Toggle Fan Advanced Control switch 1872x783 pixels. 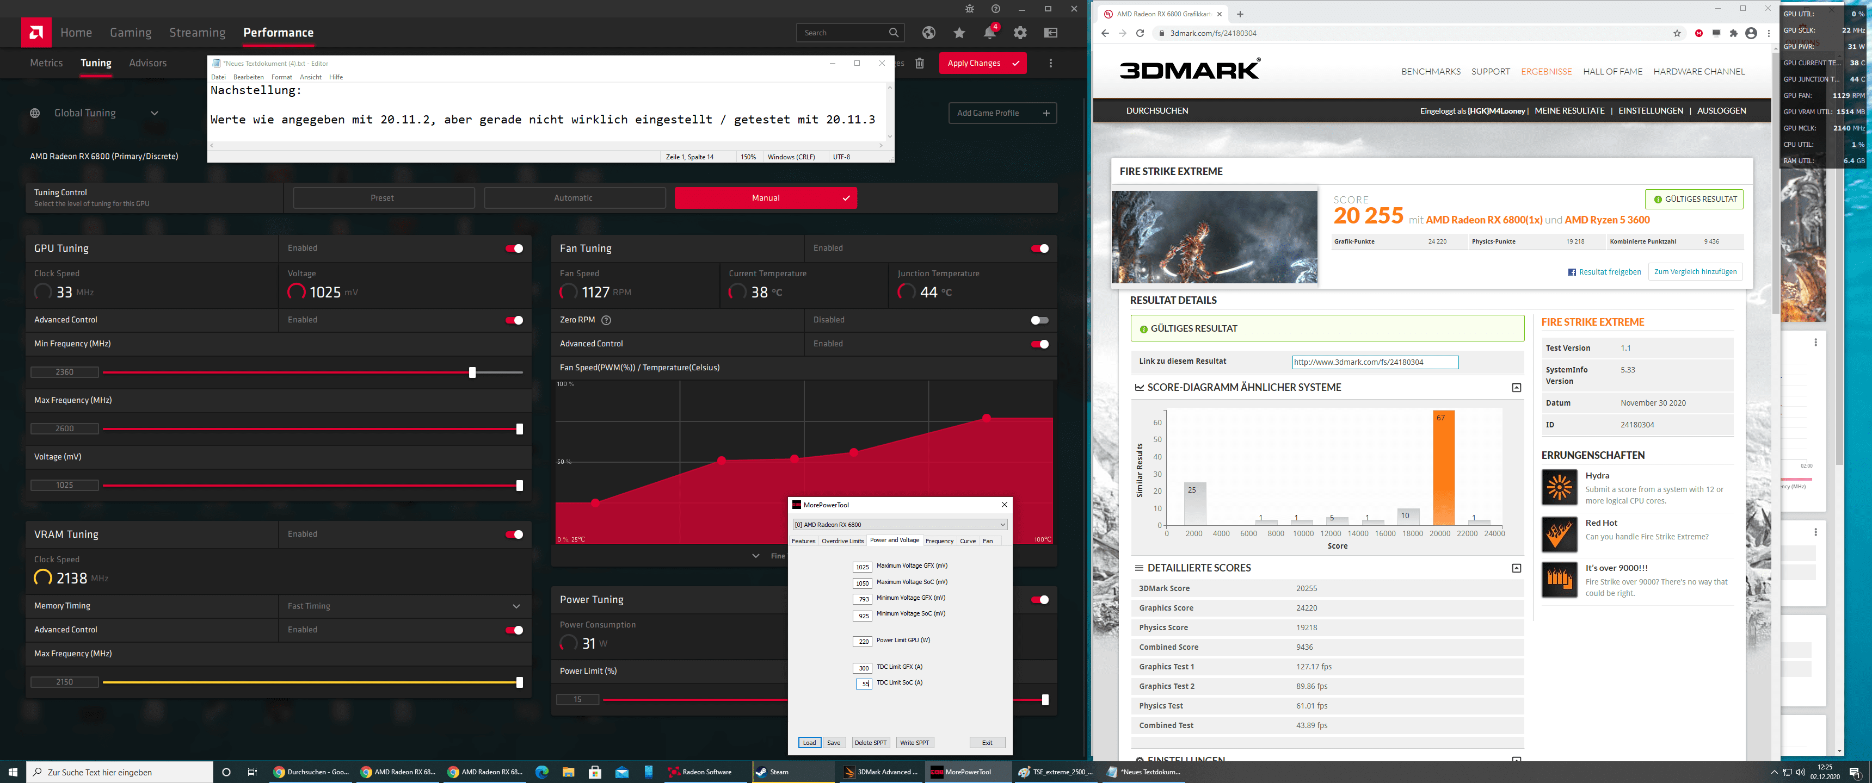coord(1039,344)
